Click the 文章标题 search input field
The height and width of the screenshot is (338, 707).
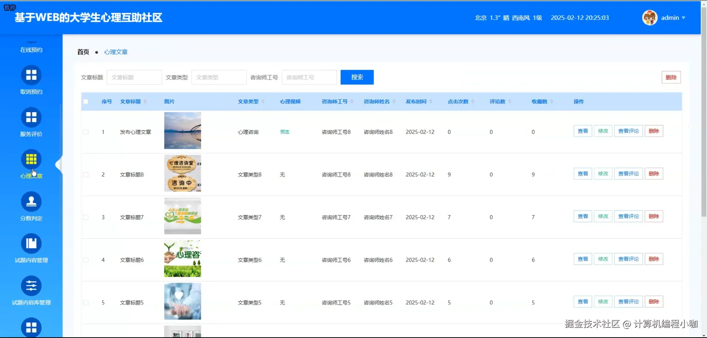pyautogui.click(x=134, y=77)
